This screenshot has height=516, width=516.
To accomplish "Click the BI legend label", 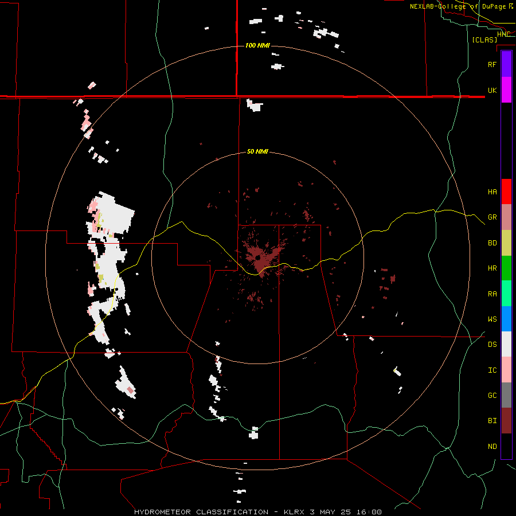I will (x=492, y=421).
